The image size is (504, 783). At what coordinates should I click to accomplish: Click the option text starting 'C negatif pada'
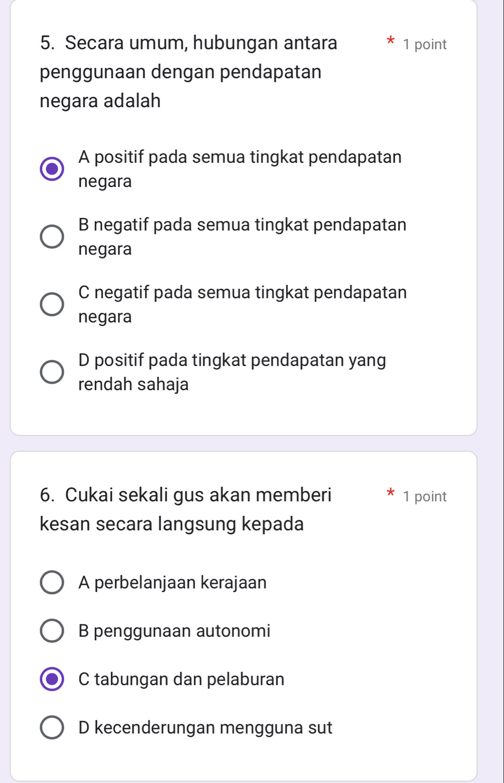(x=243, y=293)
